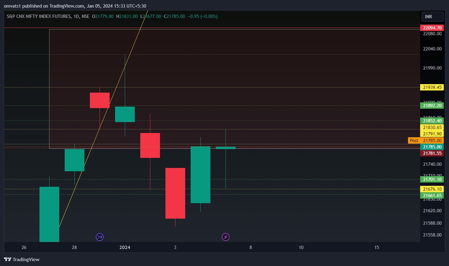Image resolution: width=449 pixels, height=266 pixels.
Task: Click the large red candle near date 3
Action: pyautogui.click(x=175, y=193)
